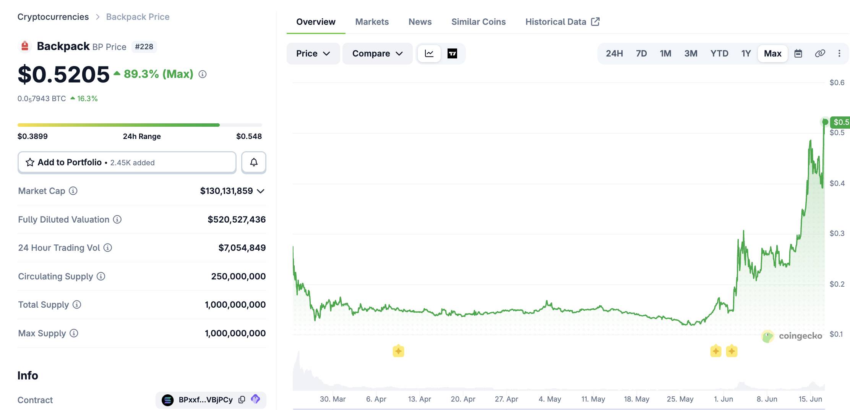Open the Historical Data external link
Viewport: 850px width, 410px height.
tap(562, 22)
